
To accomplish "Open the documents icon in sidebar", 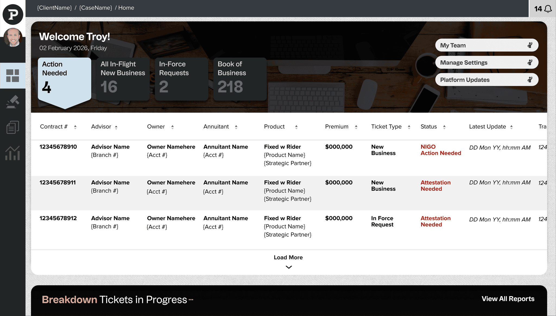I will tap(12, 127).
